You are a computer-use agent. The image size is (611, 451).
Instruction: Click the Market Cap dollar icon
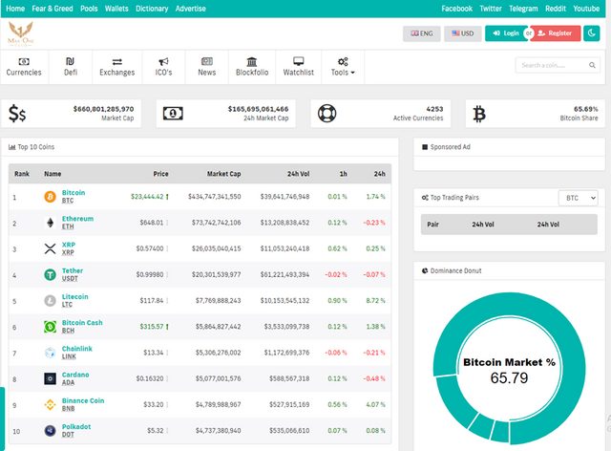(x=17, y=114)
